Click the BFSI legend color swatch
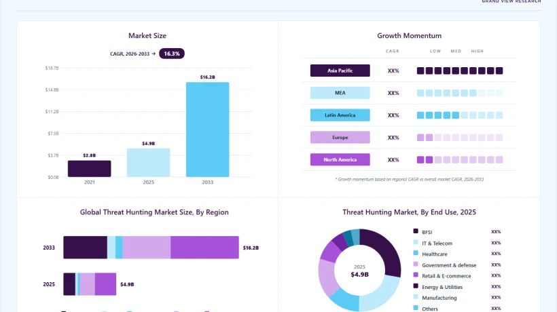The image size is (557, 312). pos(416,231)
